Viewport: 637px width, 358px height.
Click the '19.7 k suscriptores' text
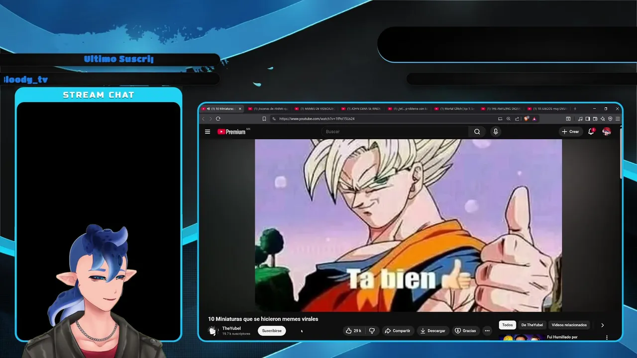point(236,334)
